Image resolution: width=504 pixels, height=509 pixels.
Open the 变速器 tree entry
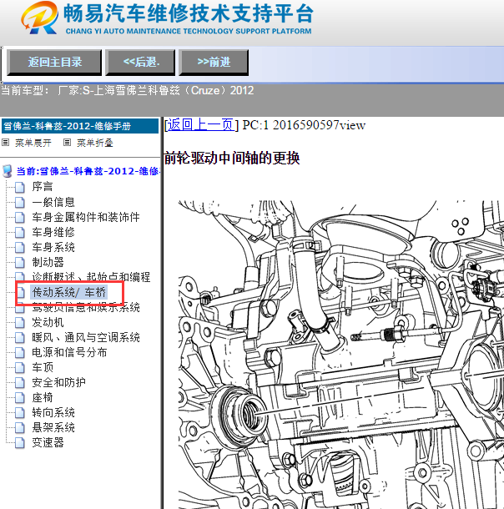pos(48,442)
